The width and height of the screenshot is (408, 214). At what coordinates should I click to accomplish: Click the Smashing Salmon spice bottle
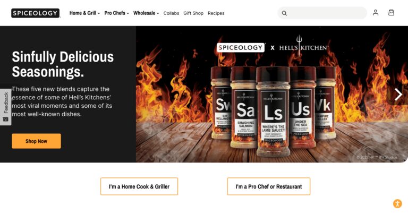(x=243, y=107)
